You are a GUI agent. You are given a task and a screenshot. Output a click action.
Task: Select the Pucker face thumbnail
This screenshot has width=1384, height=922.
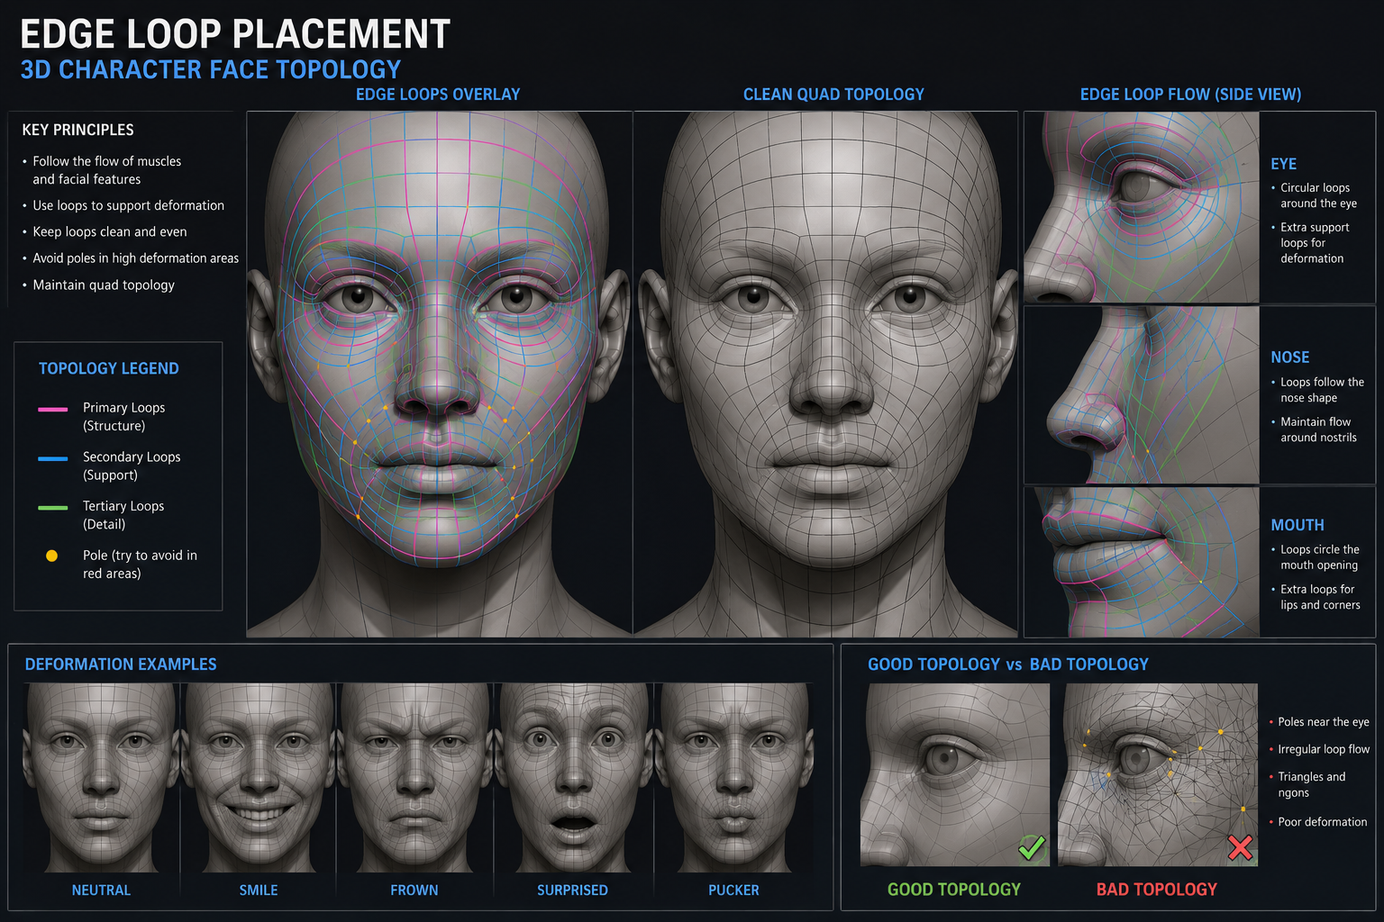pyautogui.click(x=734, y=777)
